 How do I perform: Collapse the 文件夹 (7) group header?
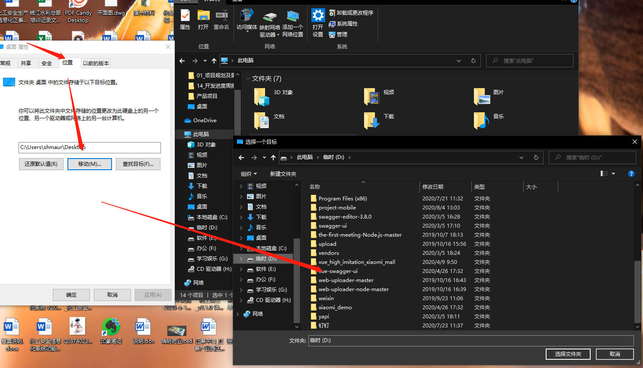(248, 79)
